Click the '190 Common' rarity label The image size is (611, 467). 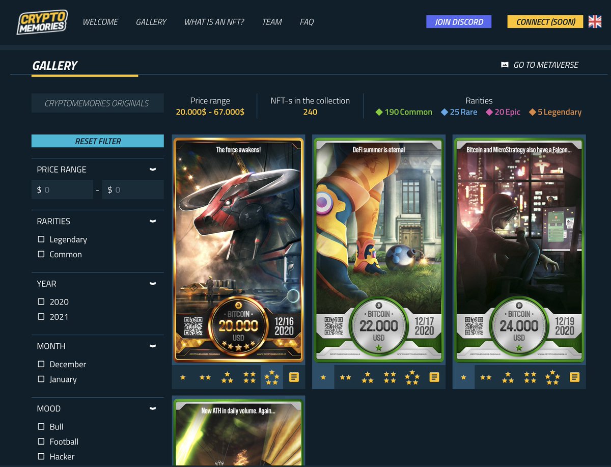[x=404, y=112]
